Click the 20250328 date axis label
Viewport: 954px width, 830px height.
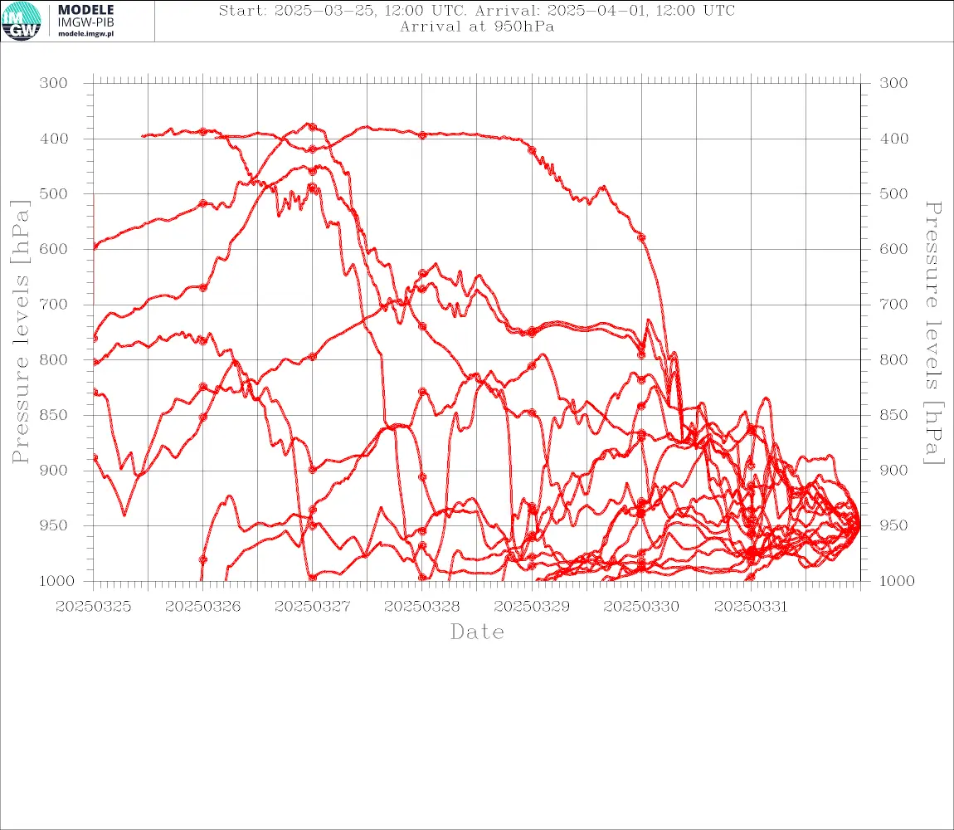click(x=421, y=607)
